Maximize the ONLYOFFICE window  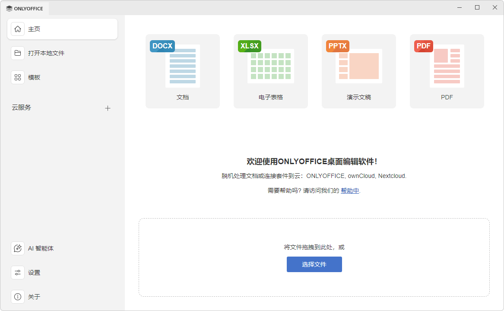click(x=477, y=7)
